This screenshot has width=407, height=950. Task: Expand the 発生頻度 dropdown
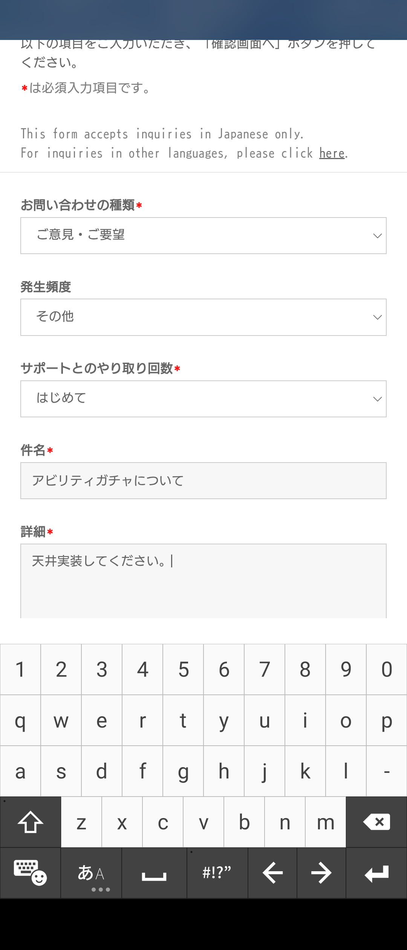pos(203,317)
